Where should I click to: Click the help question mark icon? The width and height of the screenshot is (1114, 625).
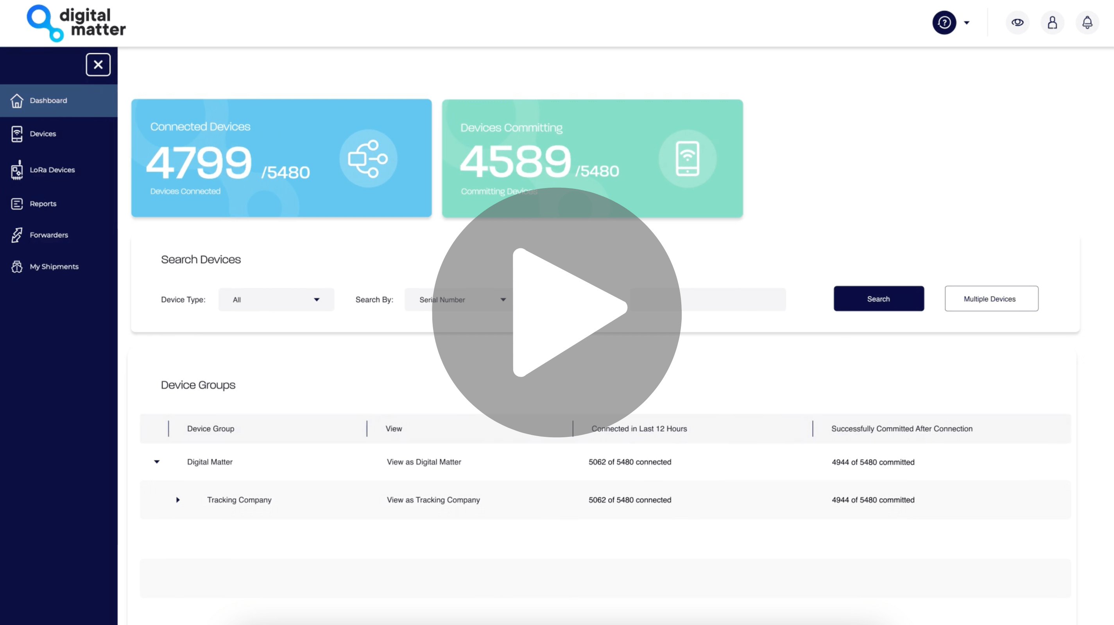(x=944, y=23)
